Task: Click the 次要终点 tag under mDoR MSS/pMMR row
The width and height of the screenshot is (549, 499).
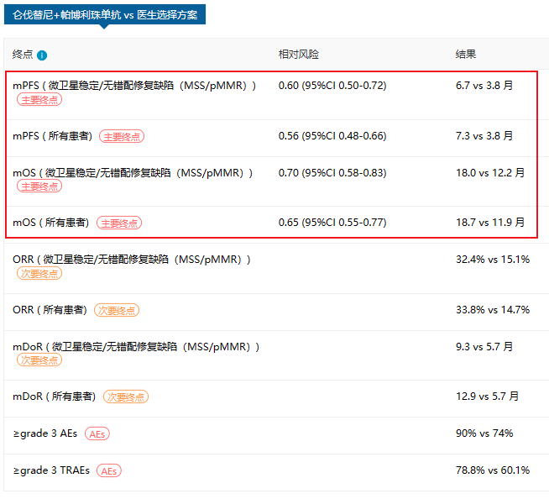Action: (39, 360)
